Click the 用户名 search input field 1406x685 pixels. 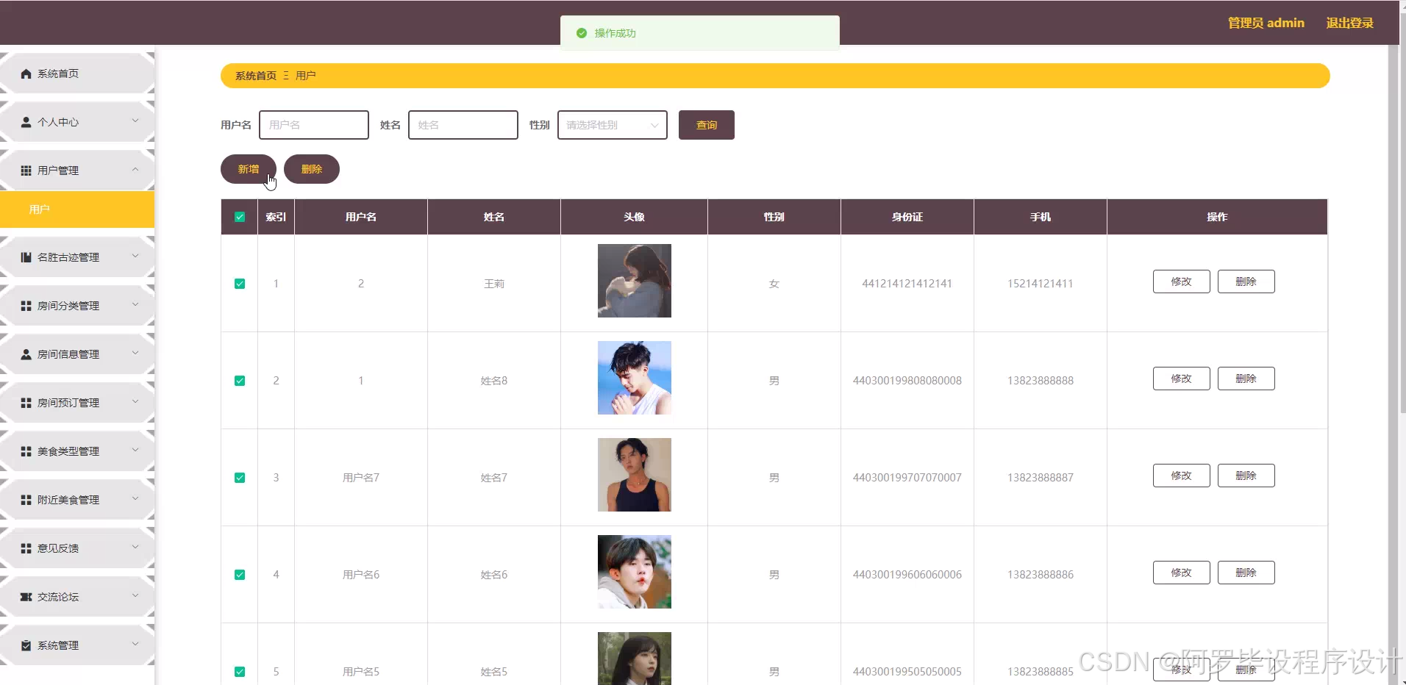tap(314, 125)
